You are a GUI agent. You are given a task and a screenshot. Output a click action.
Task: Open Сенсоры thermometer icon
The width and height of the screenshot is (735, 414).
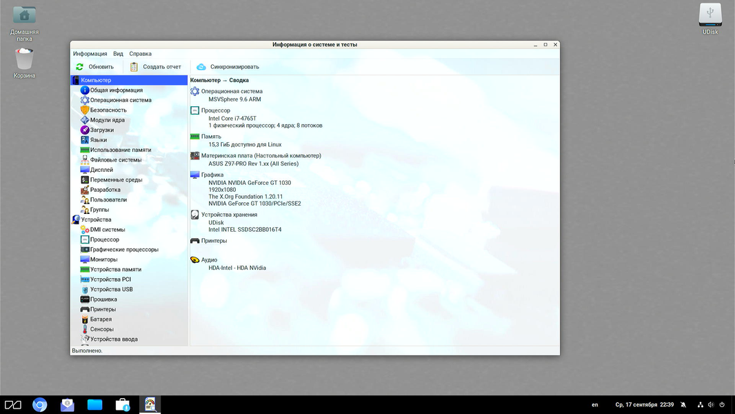[85, 329]
